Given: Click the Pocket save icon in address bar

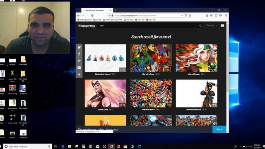Looking at the screenshot, I should (186, 15).
